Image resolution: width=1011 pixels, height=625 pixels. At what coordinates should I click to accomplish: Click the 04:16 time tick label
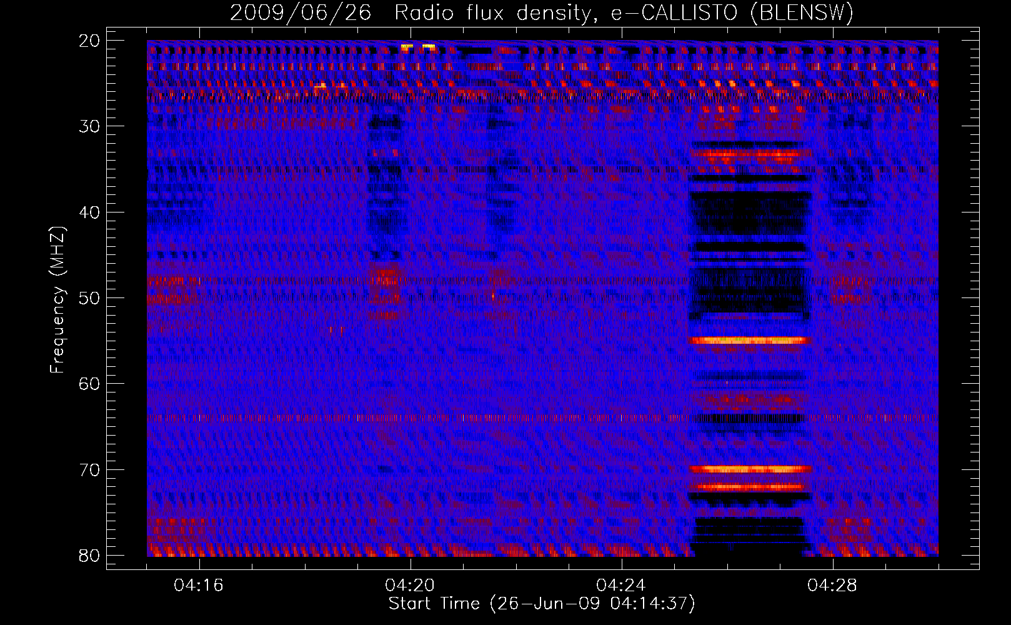[199, 586]
